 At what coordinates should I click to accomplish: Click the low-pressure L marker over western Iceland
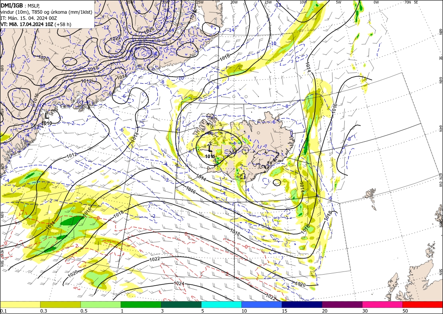[x=210, y=149]
